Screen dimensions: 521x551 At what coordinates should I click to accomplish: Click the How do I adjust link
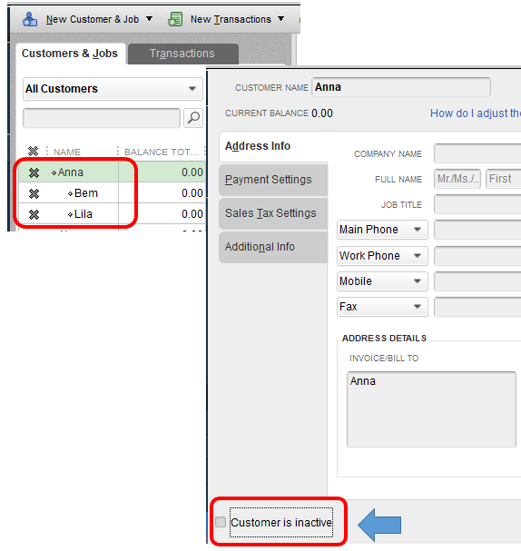476,113
